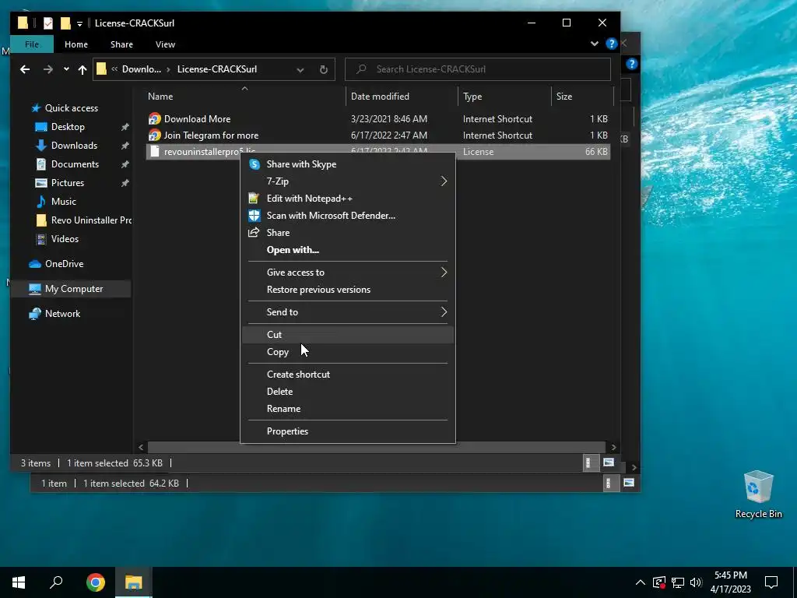Click the Microsoft Defender shield icon
This screenshot has height=598, width=797.
[255, 216]
